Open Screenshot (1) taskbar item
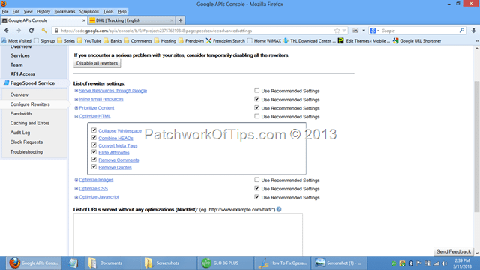 [x=338, y=263]
